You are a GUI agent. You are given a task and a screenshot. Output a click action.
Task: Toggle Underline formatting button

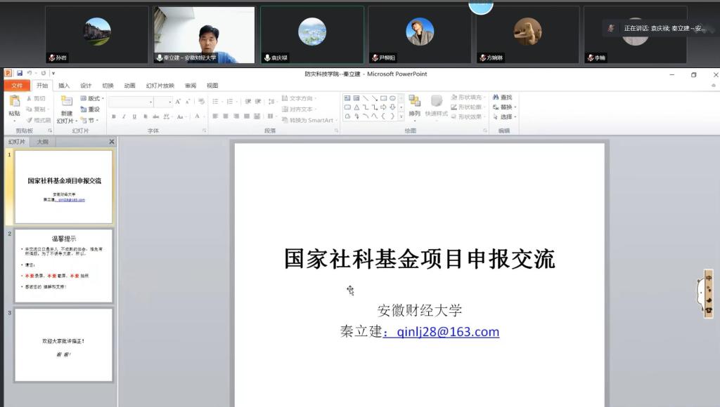[134, 116]
